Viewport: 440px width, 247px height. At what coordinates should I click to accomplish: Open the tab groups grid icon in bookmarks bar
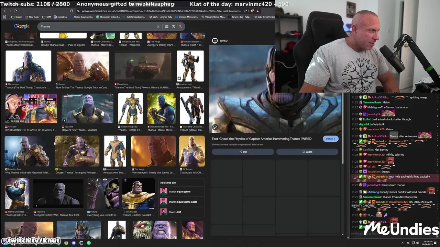(5, 17)
